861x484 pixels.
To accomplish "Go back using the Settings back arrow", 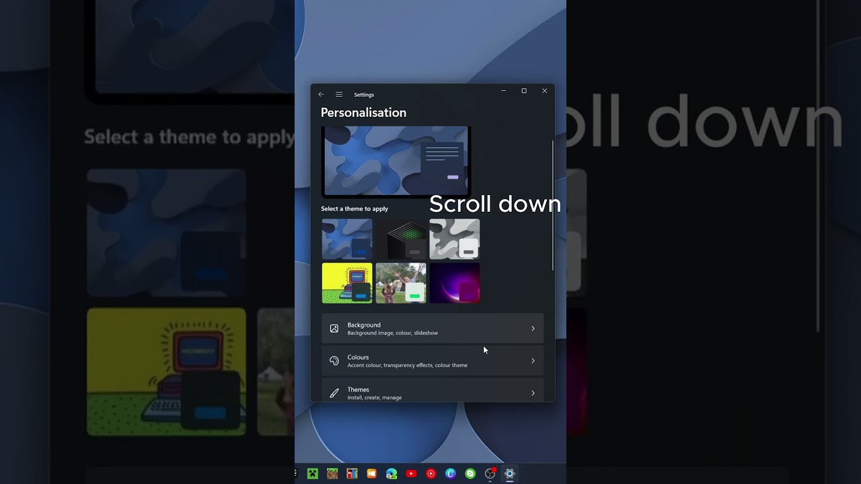I will (x=321, y=95).
